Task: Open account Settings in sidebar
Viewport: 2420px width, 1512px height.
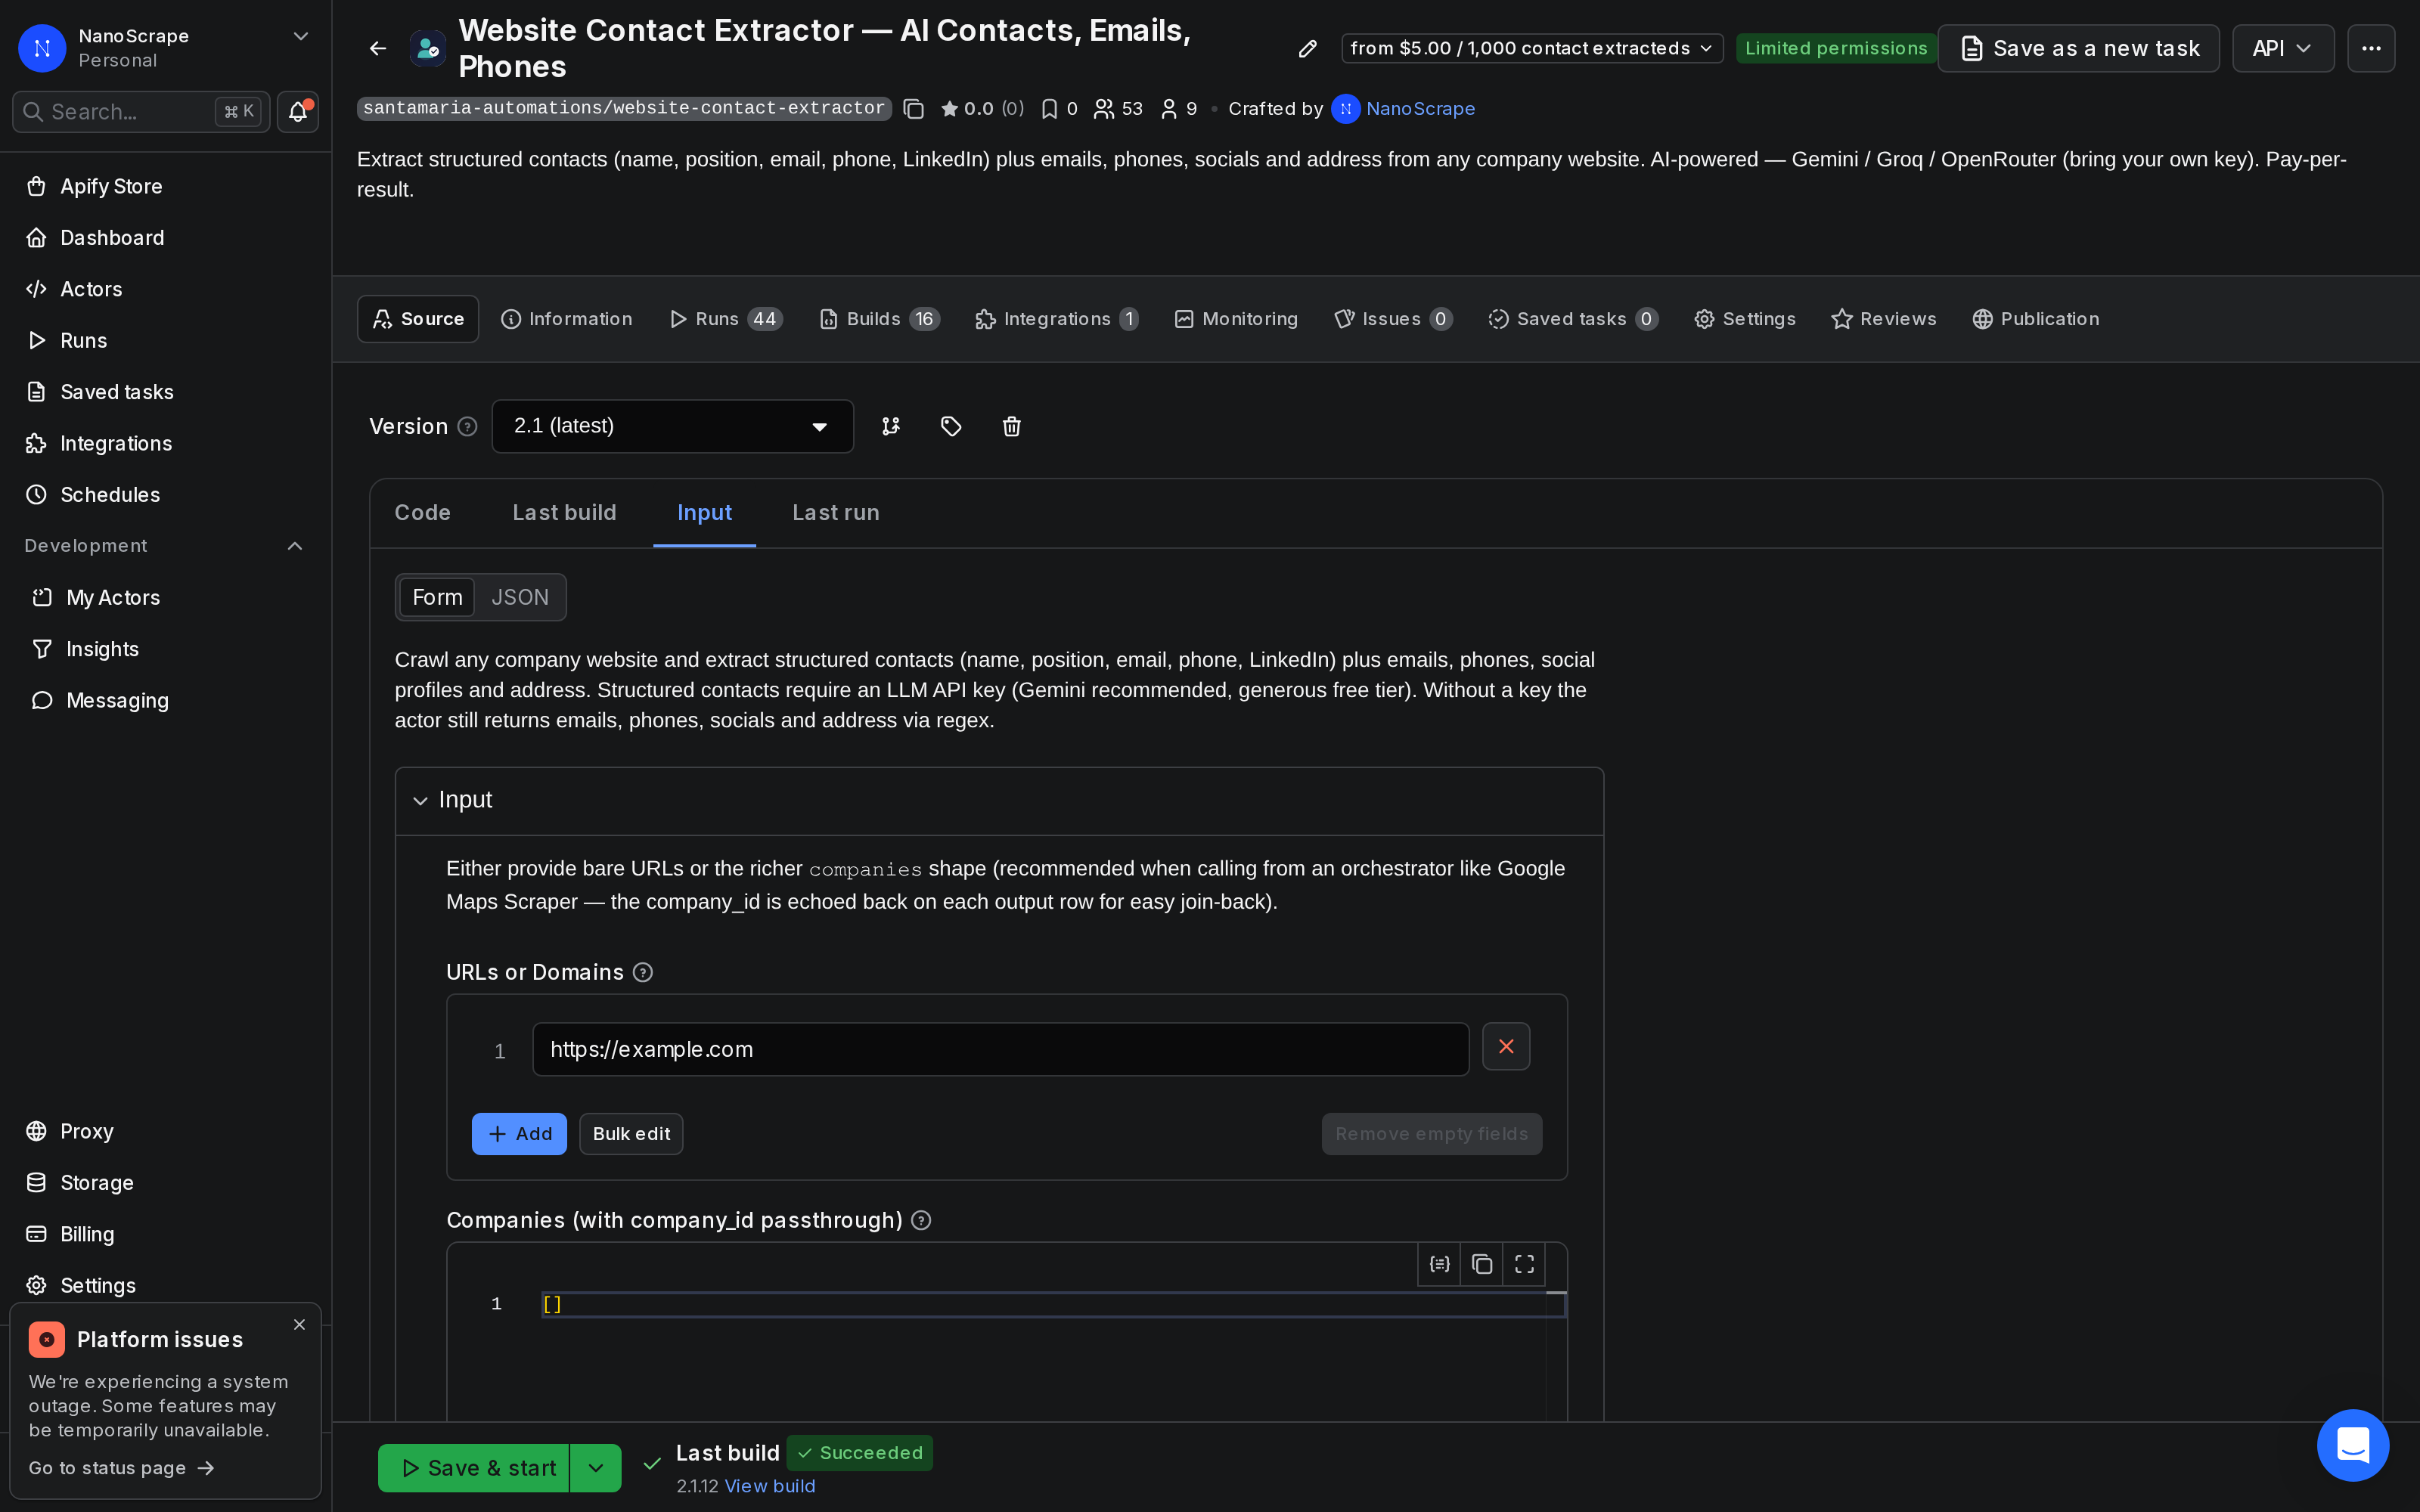Action: (x=166, y=1285)
